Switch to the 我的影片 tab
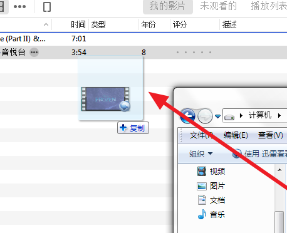This screenshot has height=233, width=287. click(x=167, y=6)
